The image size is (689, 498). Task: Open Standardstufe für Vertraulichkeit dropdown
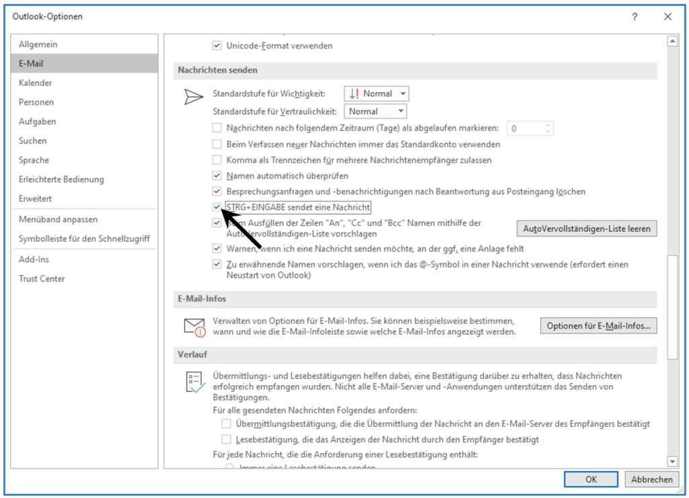click(x=375, y=112)
